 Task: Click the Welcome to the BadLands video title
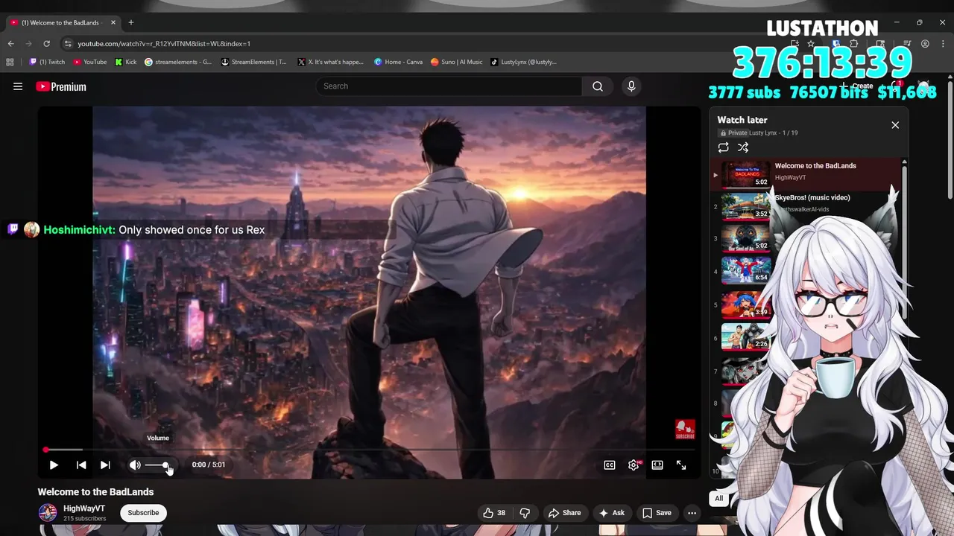(x=95, y=492)
